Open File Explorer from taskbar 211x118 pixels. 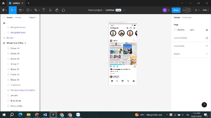pyautogui.click(x=29, y=115)
